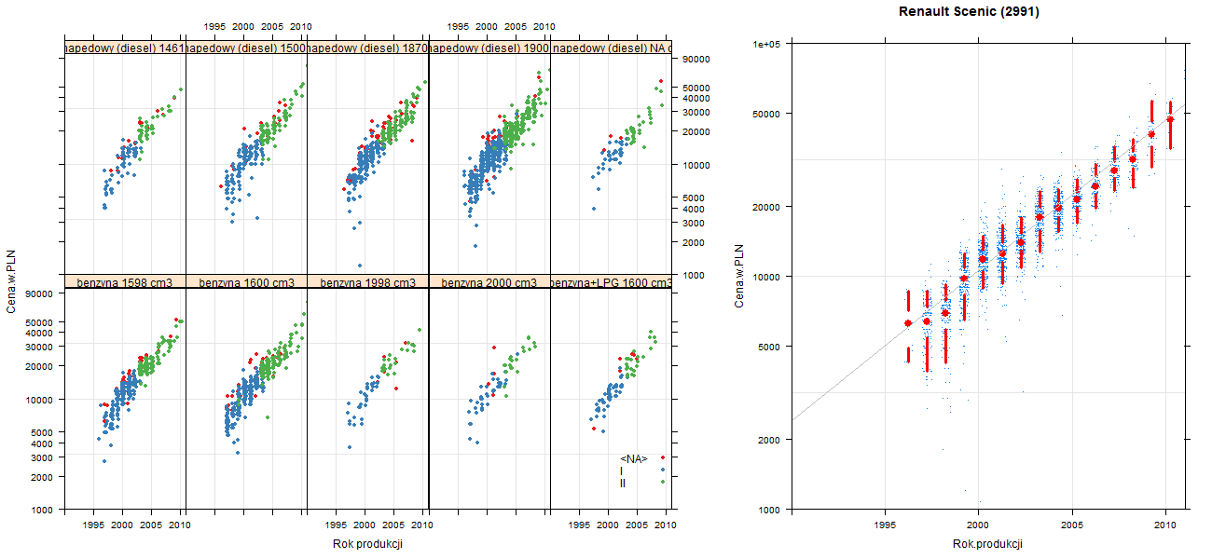Screen dimensions: 1212x559
Task: Click the "20000" y-axis tick on Renault Scenic chart
Action: coord(767,206)
